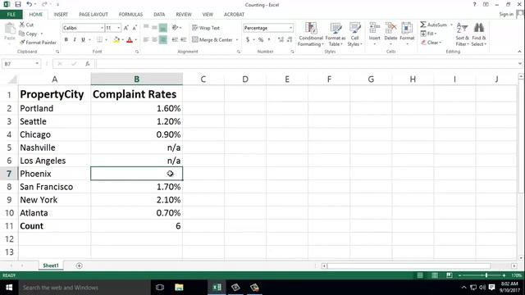
Task: Click the Save icon in quick access toolbar
Action: 18,4
